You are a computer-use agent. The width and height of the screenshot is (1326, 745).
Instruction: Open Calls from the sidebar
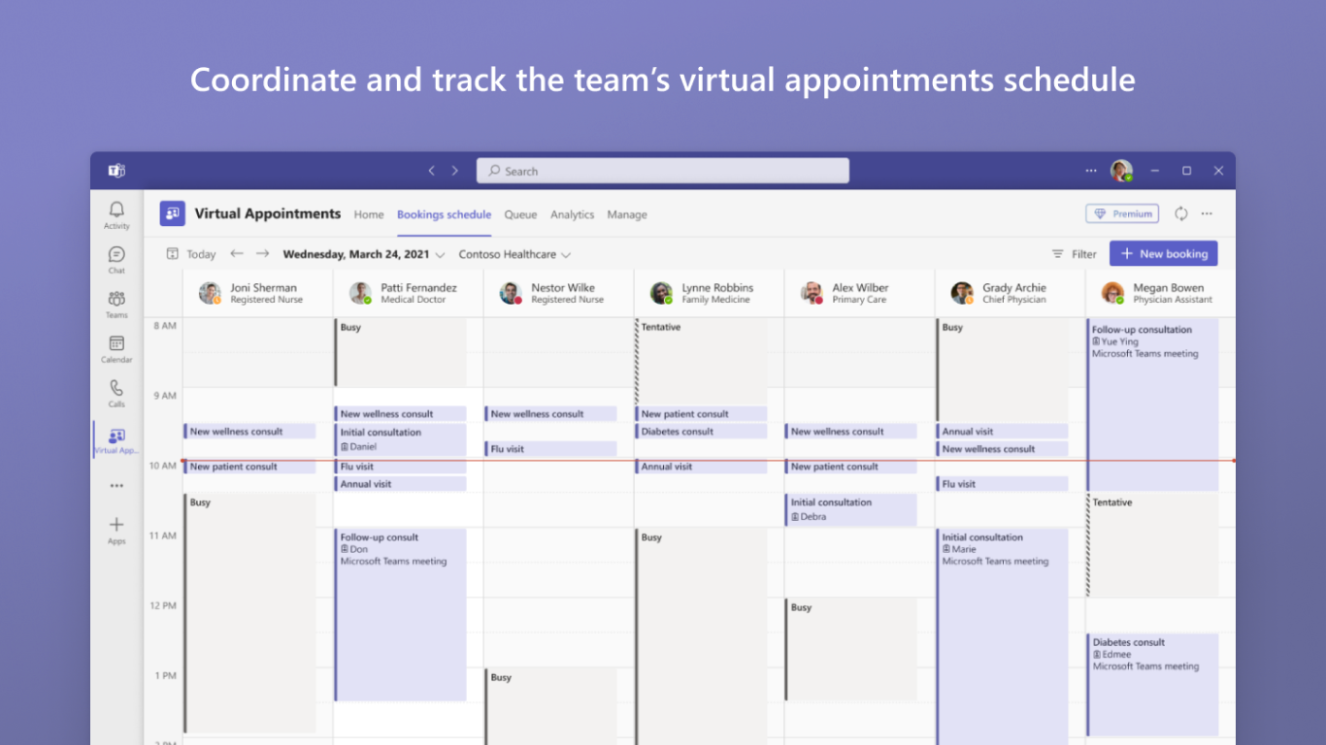click(116, 394)
